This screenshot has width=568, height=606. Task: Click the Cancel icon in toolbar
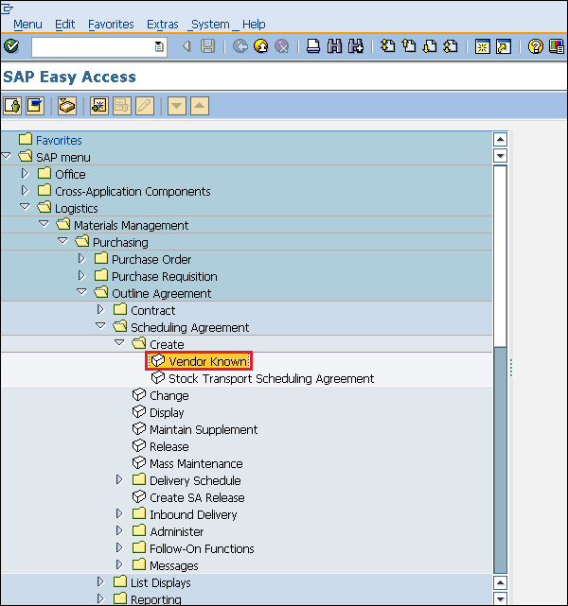(x=282, y=46)
